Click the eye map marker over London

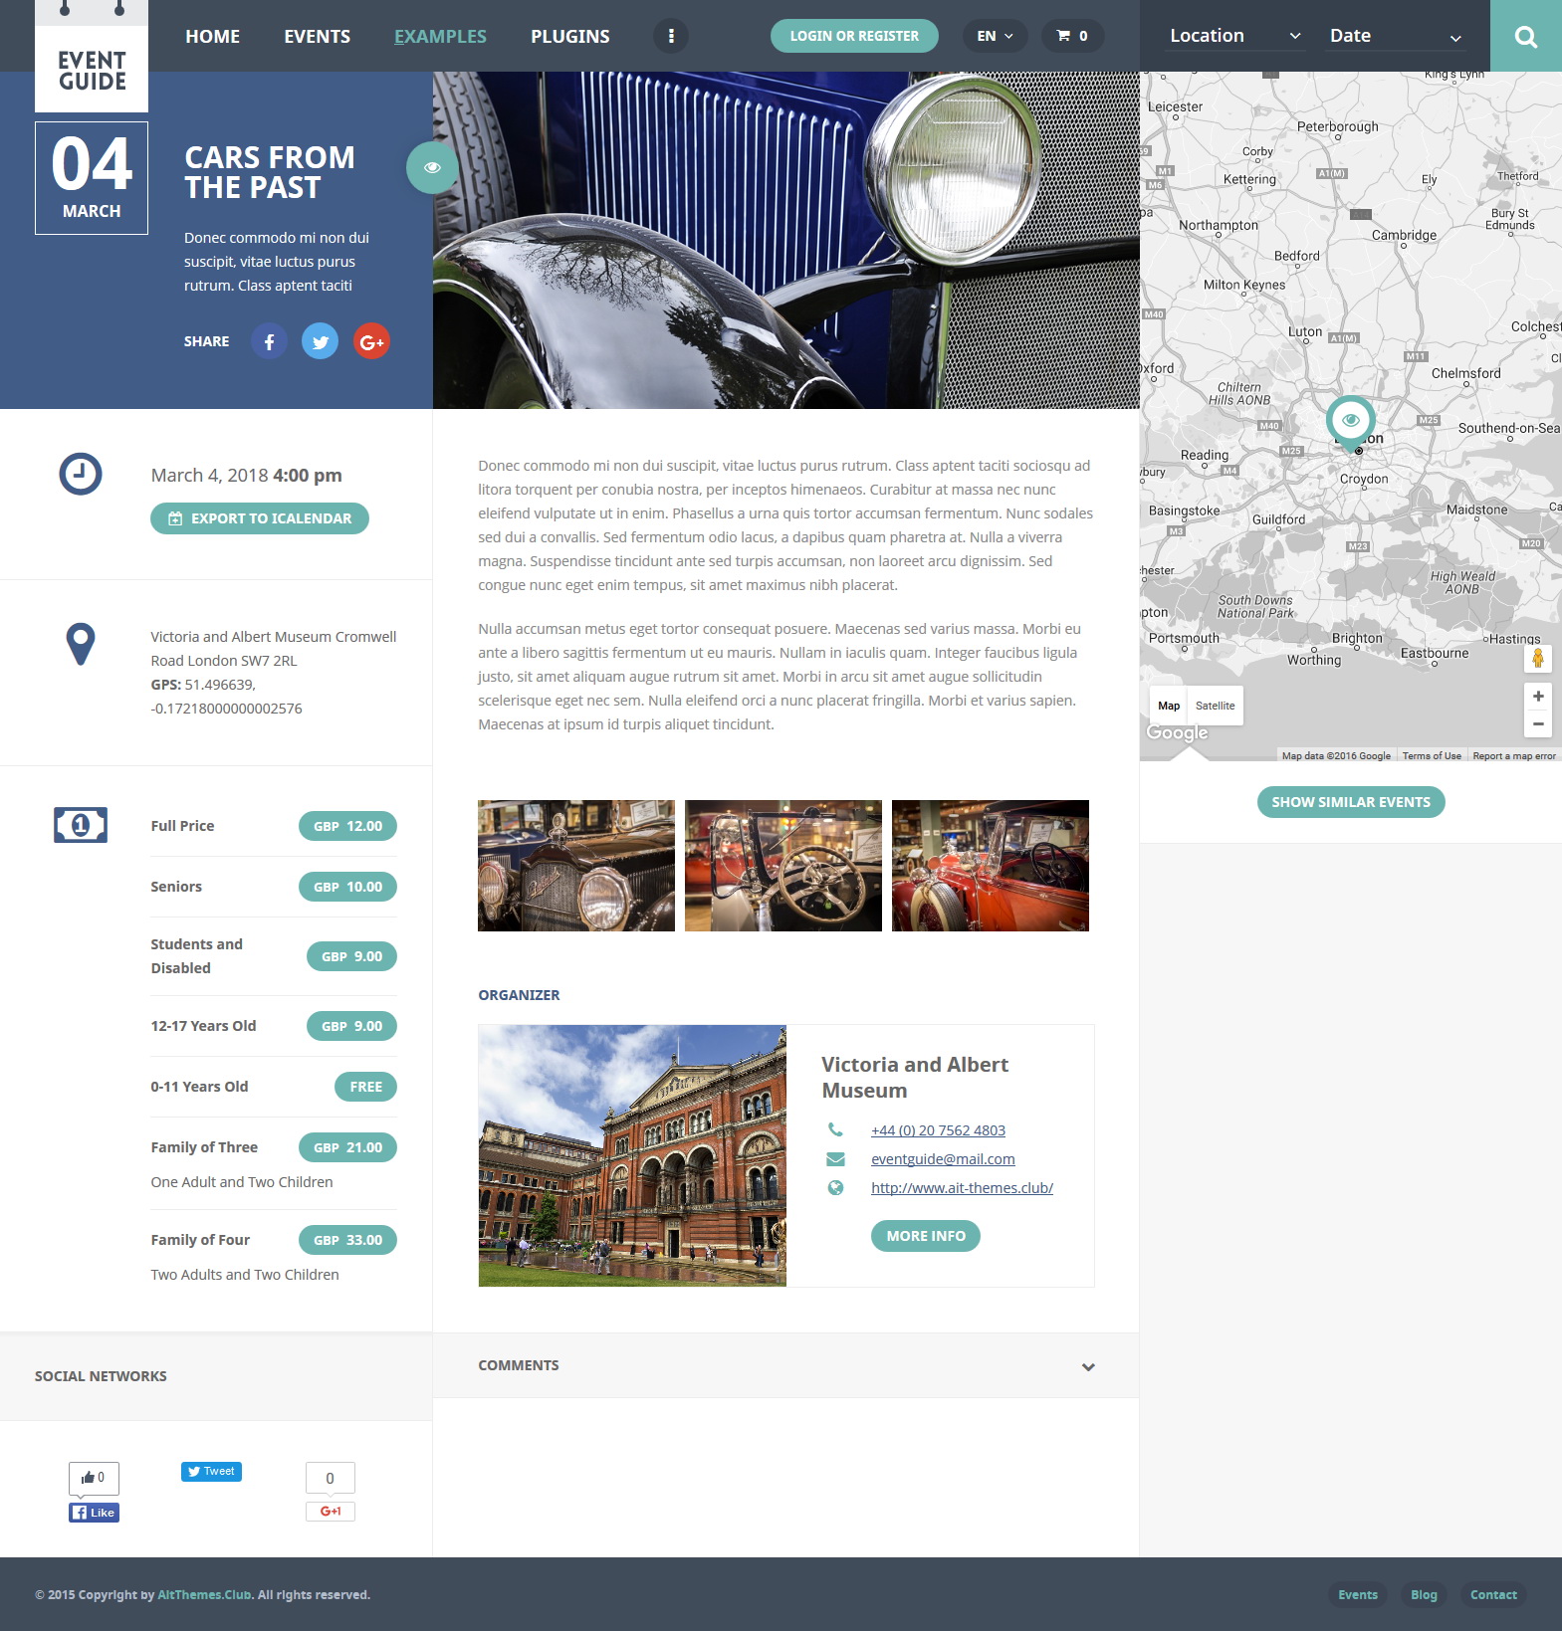1351,422
